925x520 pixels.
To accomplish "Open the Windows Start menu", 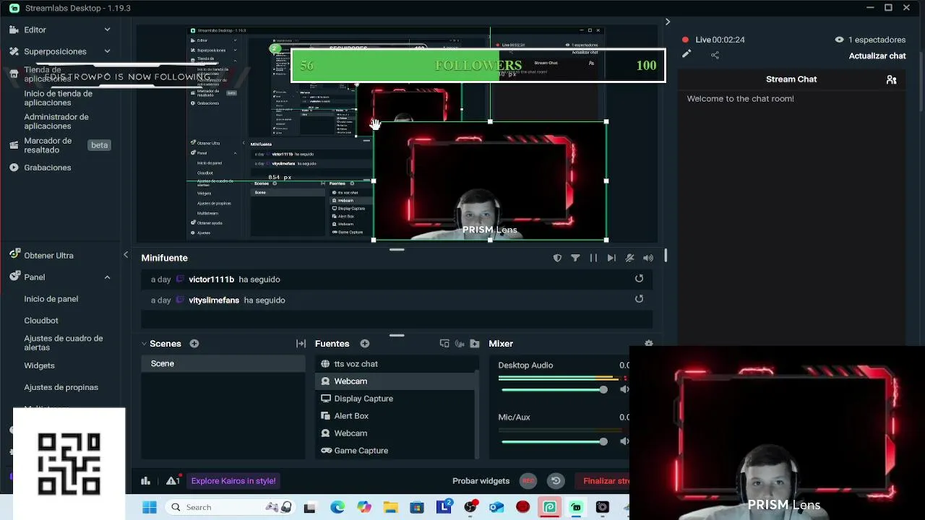I will pyautogui.click(x=150, y=507).
